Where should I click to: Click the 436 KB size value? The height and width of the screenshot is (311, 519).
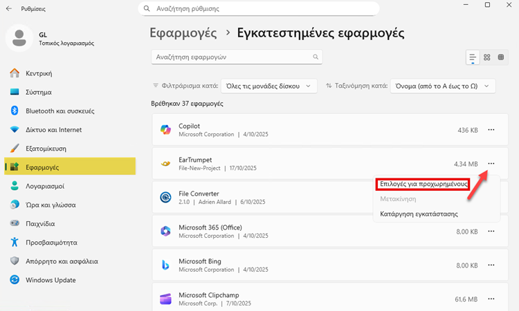pos(468,130)
